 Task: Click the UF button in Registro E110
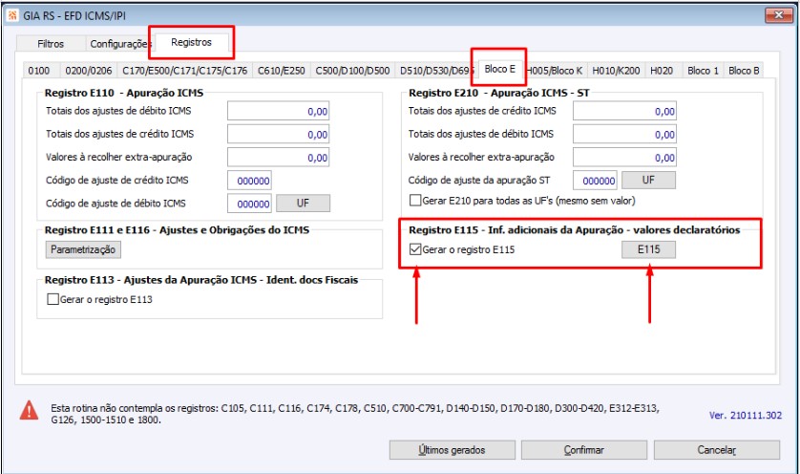pos(303,203)
